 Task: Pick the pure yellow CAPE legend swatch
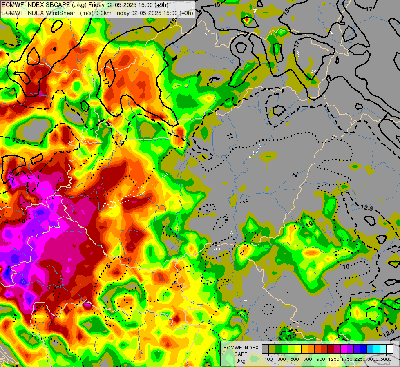[298, 349]
